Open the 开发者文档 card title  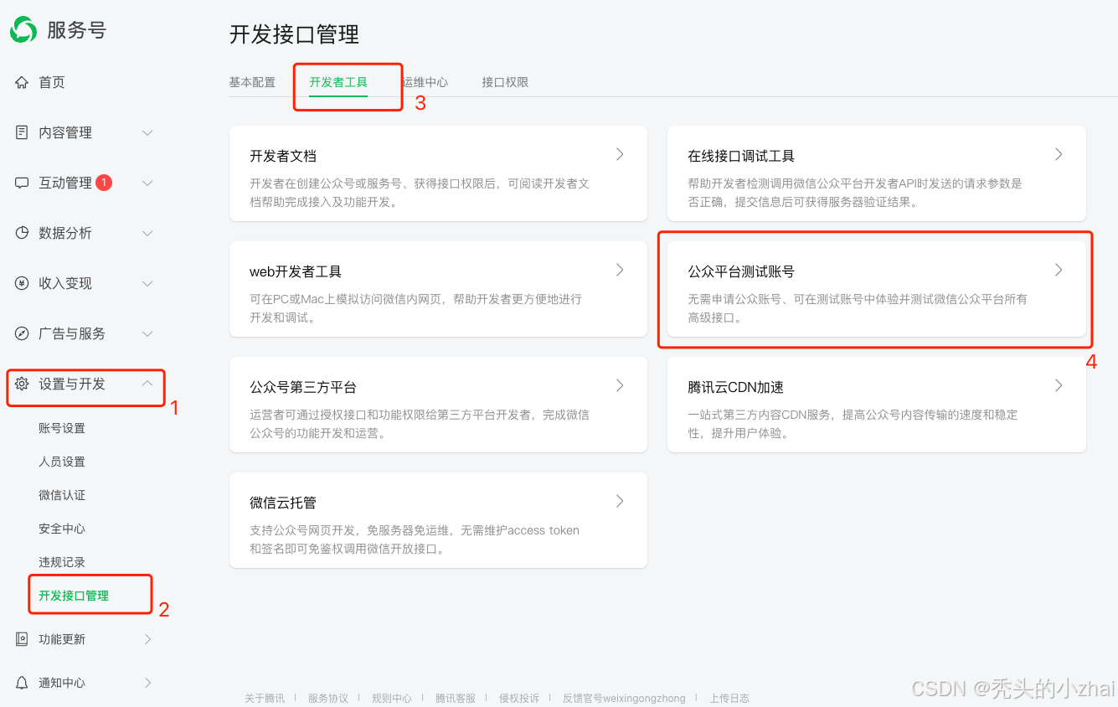(x=283, y=156)
